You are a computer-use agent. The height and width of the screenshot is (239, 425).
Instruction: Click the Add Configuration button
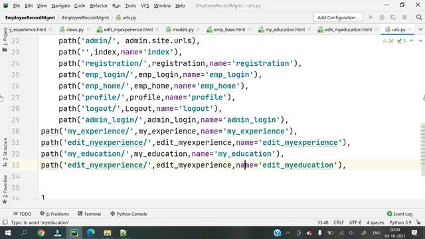pyautogui.click(x=338, y=18)
